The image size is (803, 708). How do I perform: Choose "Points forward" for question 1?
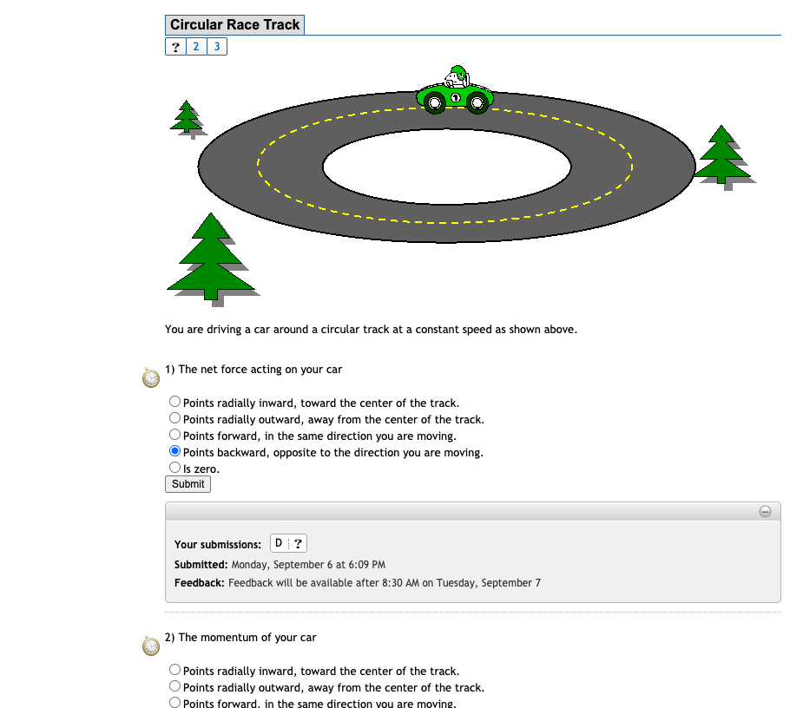click(174, 434)
